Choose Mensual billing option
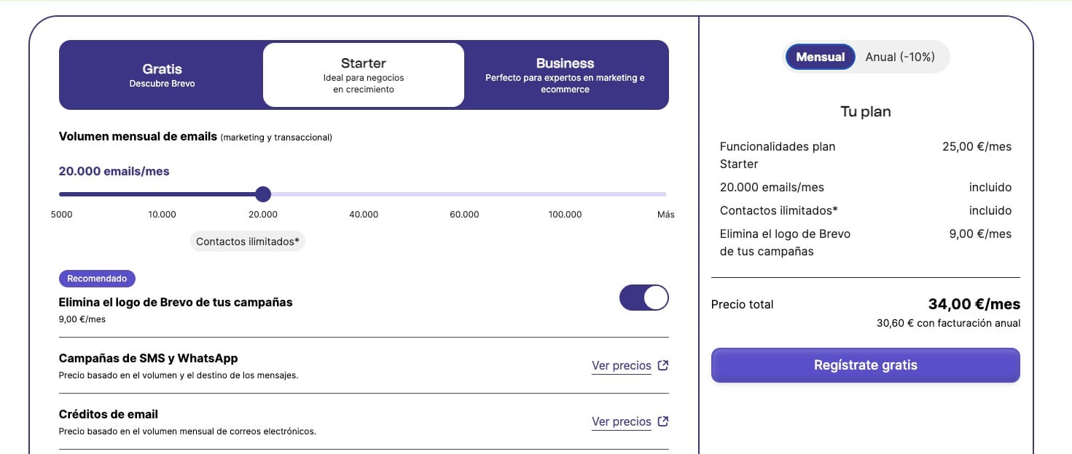This screenshot has height=454, width=1072. 820,57
